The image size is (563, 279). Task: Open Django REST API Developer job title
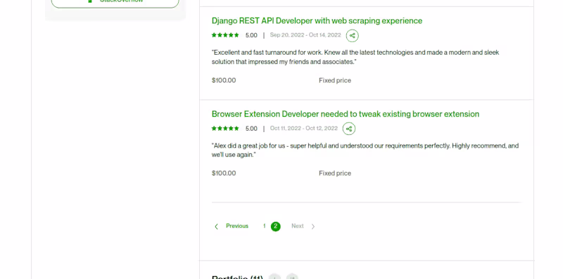pos(317,21)
